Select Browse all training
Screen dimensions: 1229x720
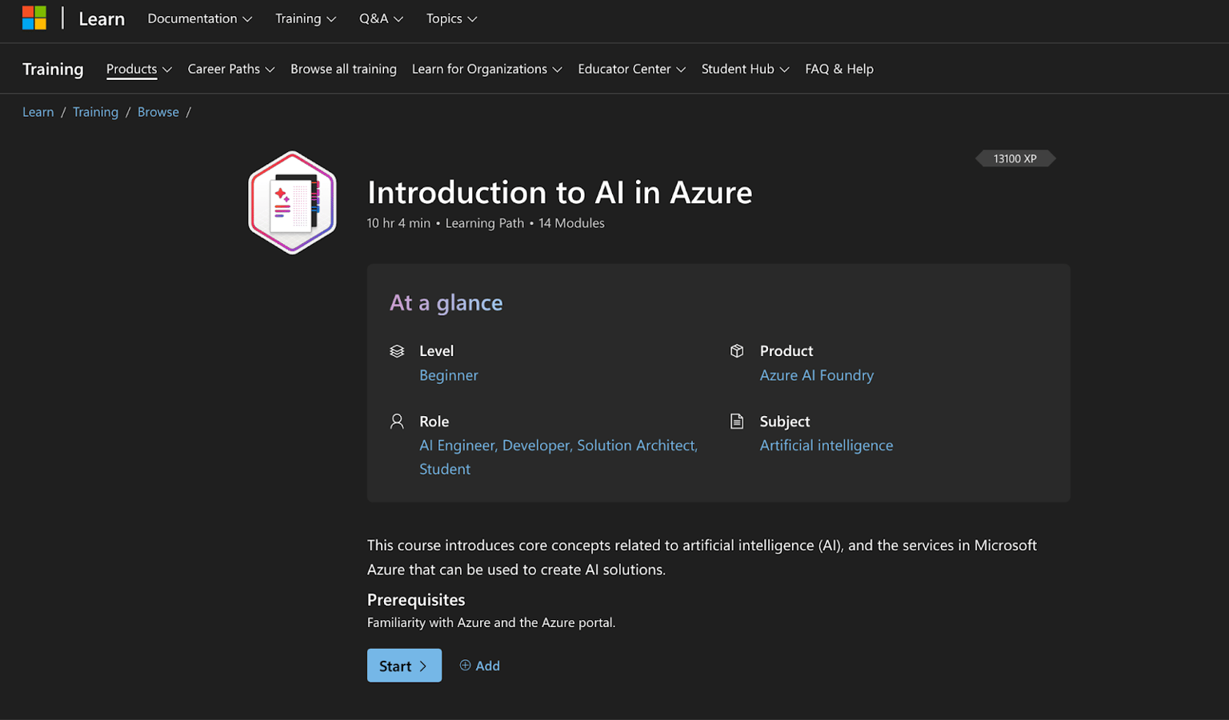pos(343,69)
